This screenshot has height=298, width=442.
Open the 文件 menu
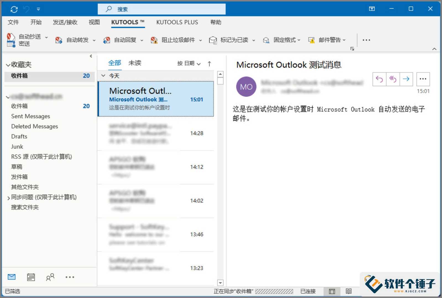click(13, 22)
